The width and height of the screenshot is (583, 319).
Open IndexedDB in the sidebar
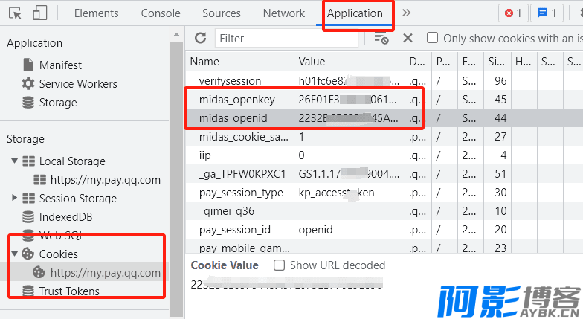pyautogui.click(x=65, y=217)
